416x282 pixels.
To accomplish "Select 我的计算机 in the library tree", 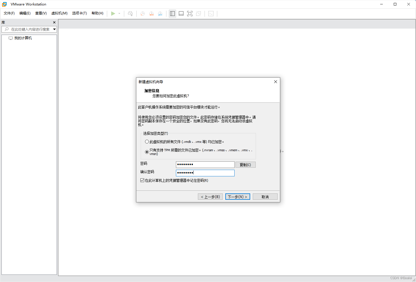I will tap(23, 38).
